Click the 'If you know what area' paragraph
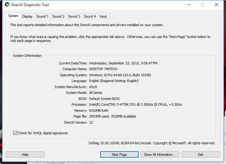Screen dimensions: 226x164 pyautogui.click(x=110, y=39)
